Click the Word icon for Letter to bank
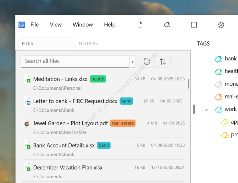The width and height of the screenshot is (238, 183). point(27,101)
